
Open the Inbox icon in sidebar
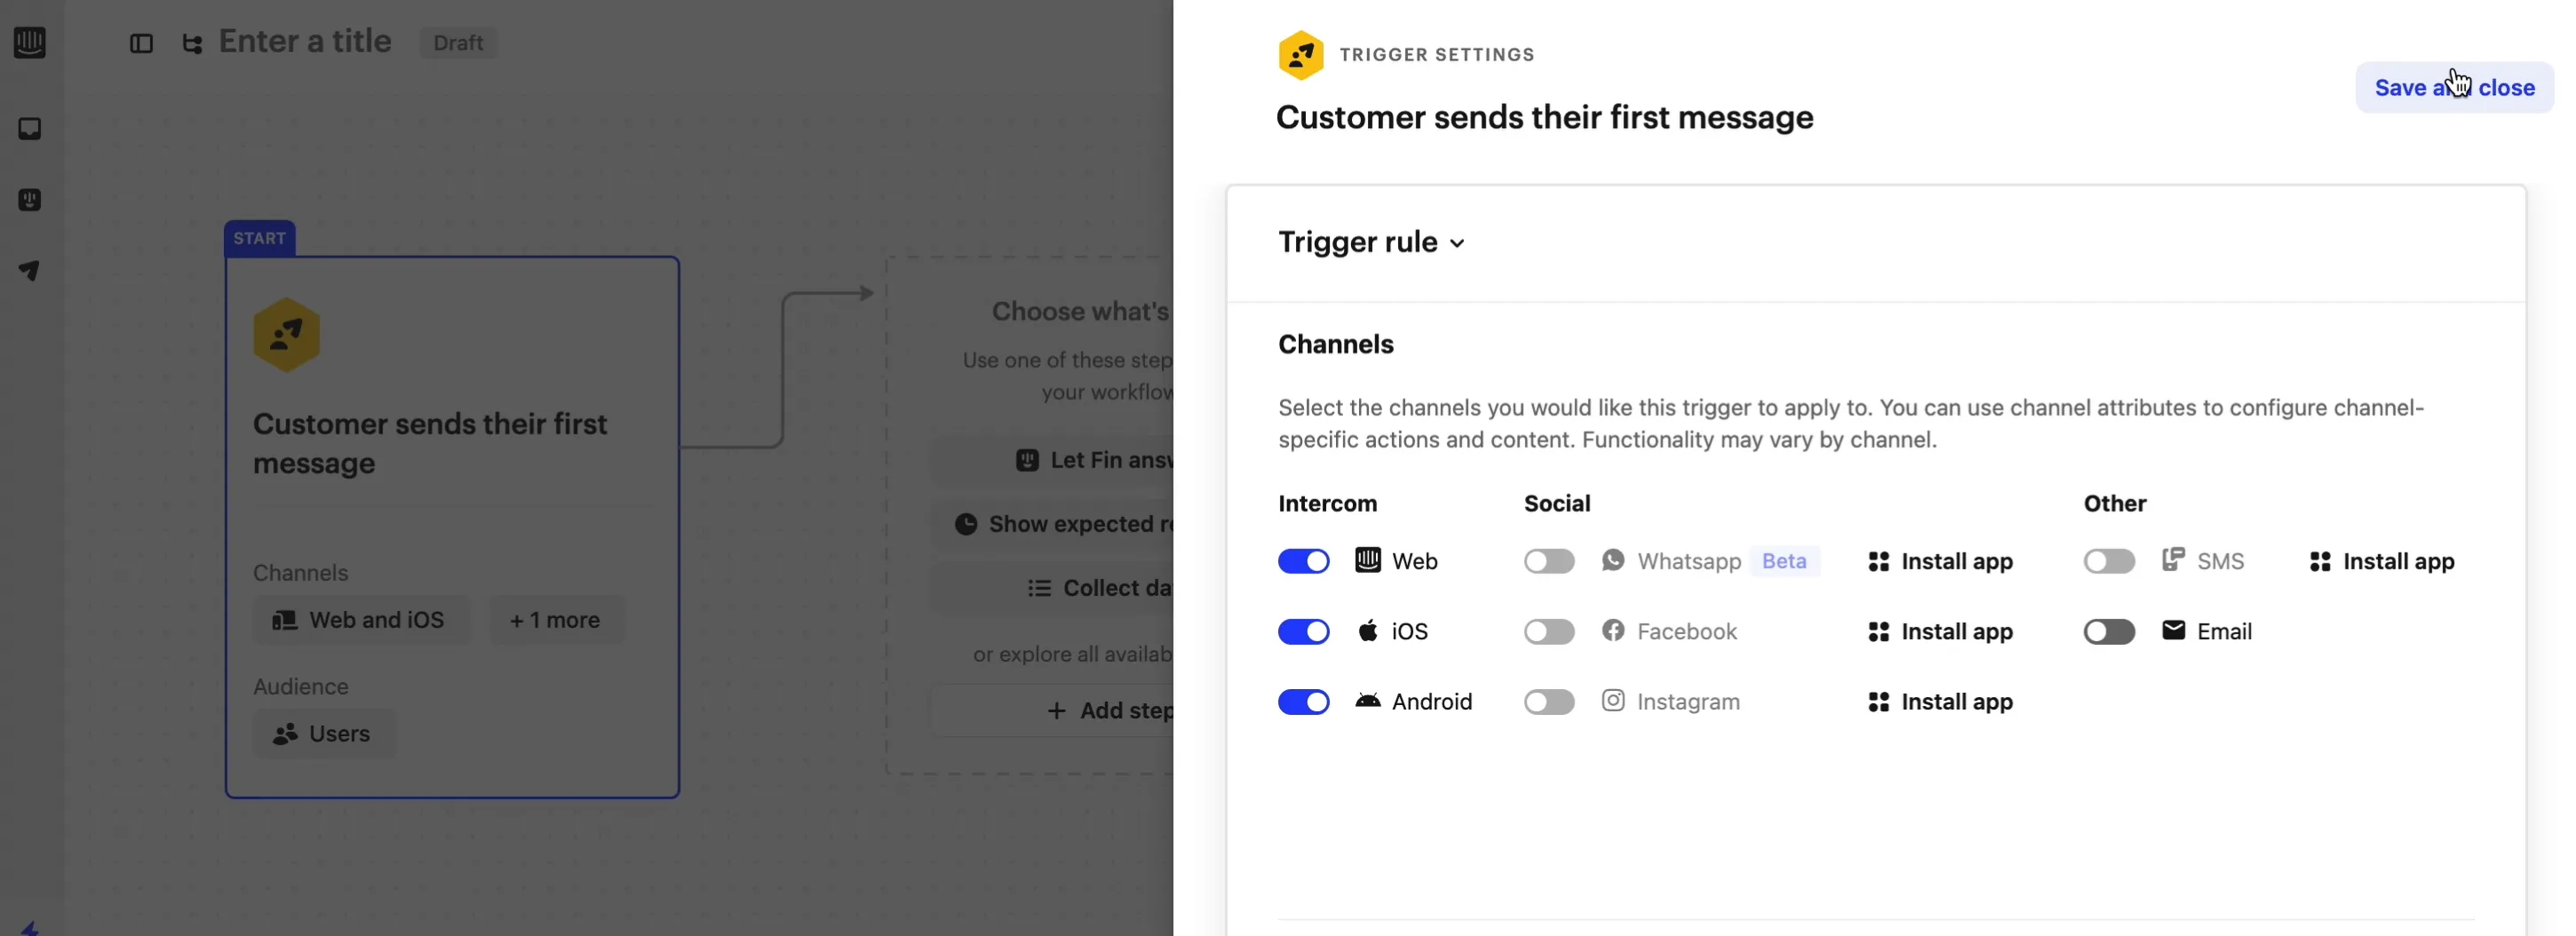(x=30, y=129)
